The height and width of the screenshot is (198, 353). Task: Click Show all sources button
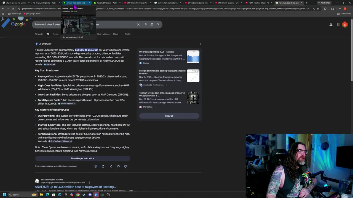[x=169, y=116]
